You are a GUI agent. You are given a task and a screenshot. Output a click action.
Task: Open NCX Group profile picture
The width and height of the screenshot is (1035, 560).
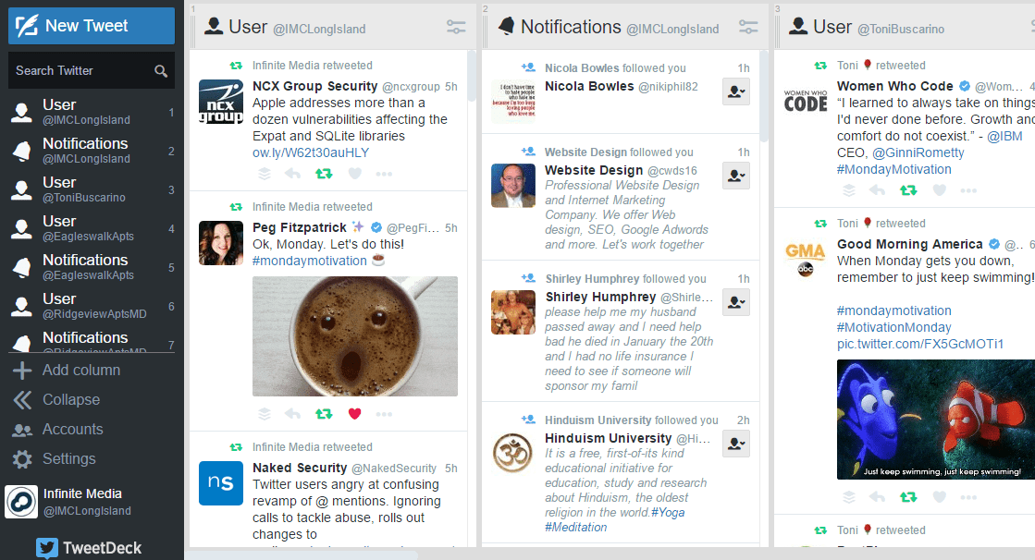[x=221, y=102]
